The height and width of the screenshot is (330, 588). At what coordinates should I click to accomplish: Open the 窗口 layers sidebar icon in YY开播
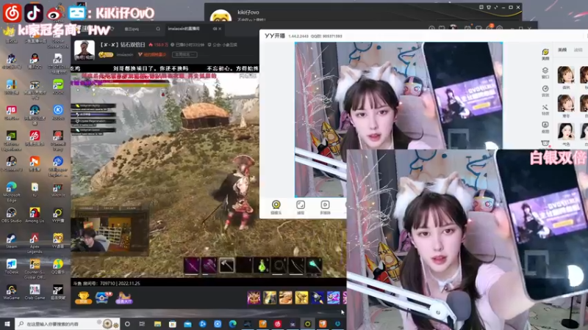coord(545,73)
